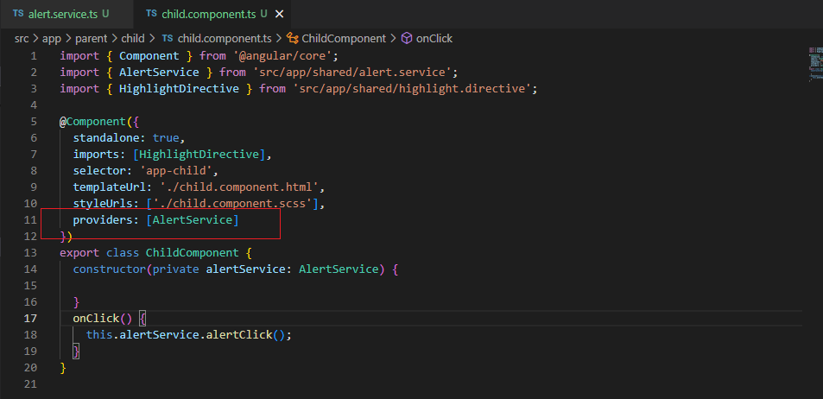Click the TS file icon in breadcrumbs
This screenshot has height=399, width=823.
(x=168, y=38)
